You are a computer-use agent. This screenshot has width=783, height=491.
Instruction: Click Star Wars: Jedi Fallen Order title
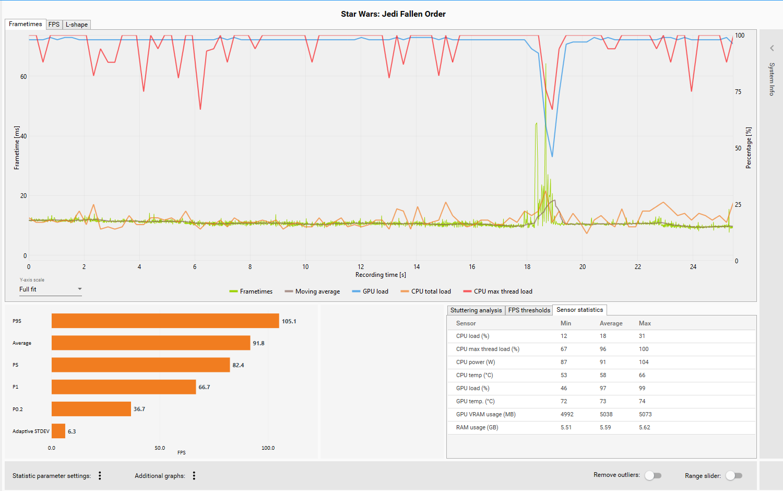[393, 14]
